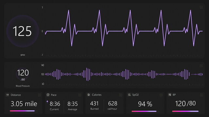Expand the Distance card
The height and width of the screenshot is (117, 209).
point(39,95)
